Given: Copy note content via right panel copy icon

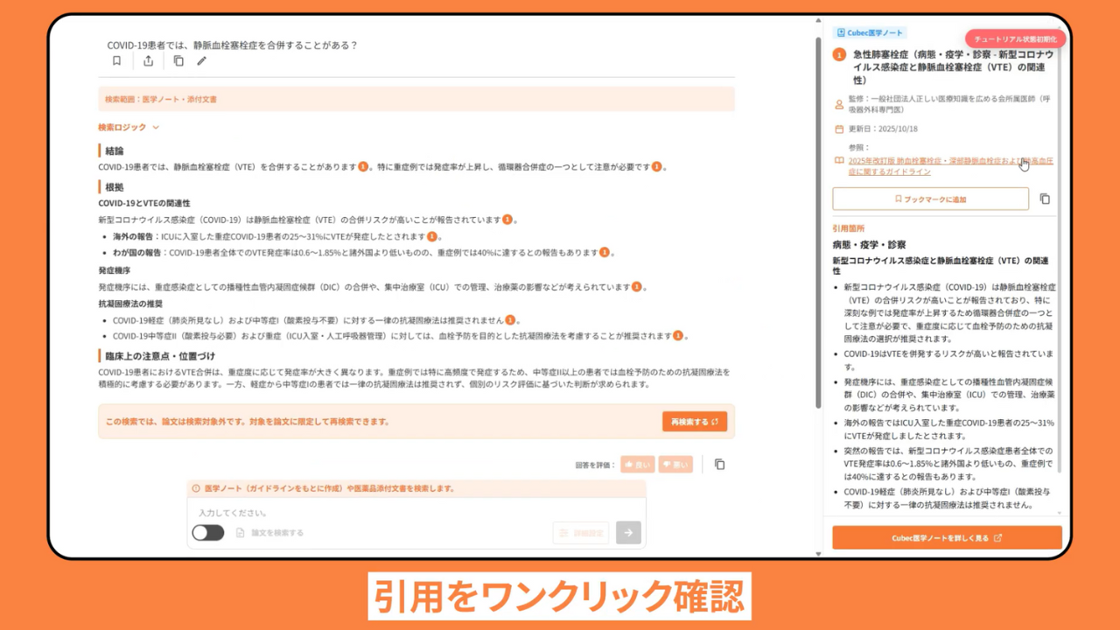Looking at the screenshot, I should pos(1046,199).
